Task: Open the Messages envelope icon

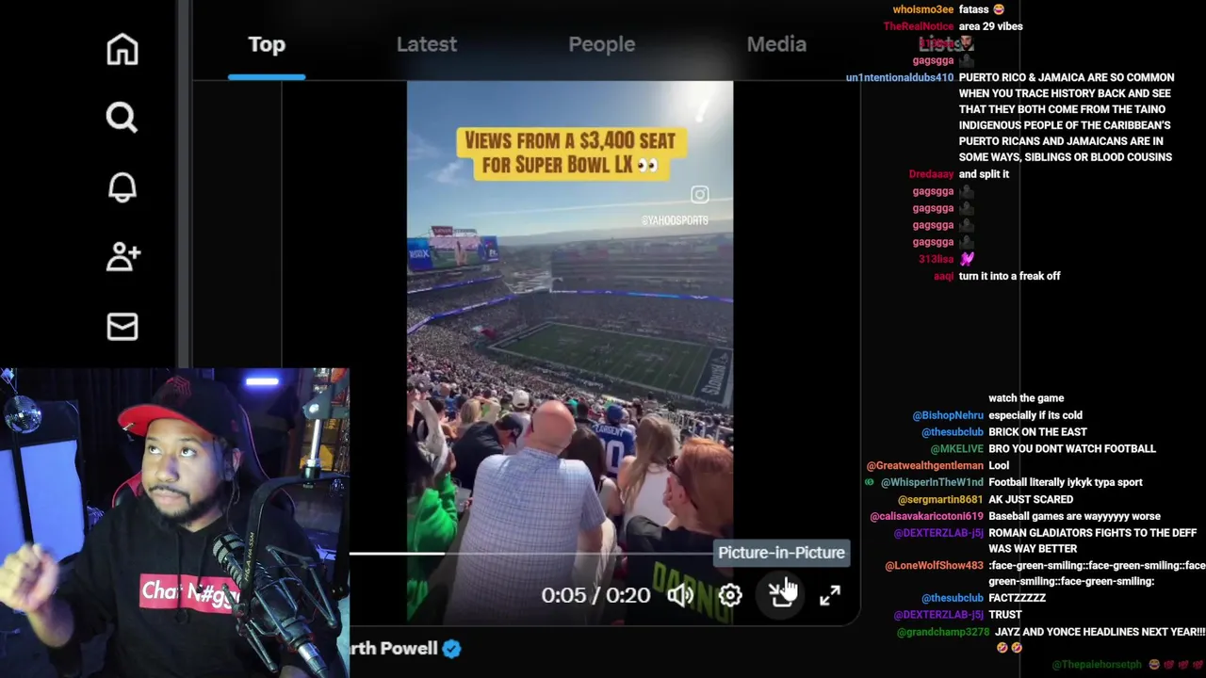Action: click(122, 327)
